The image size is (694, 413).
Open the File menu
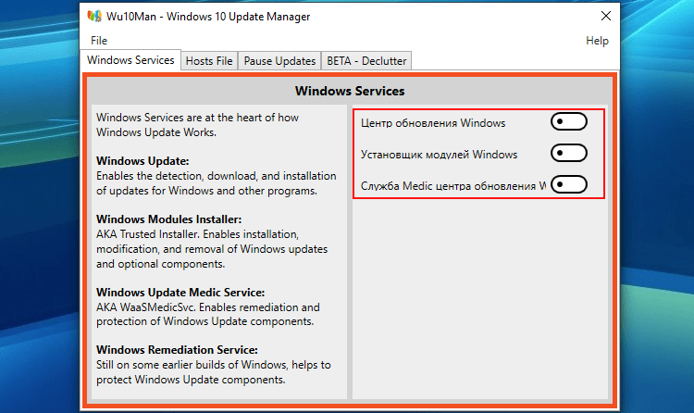click(99, 41)
